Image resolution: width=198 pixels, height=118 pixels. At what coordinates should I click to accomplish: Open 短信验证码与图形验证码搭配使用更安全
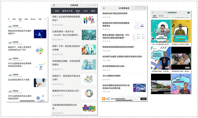pyautogui.click(x=116, y=24)
